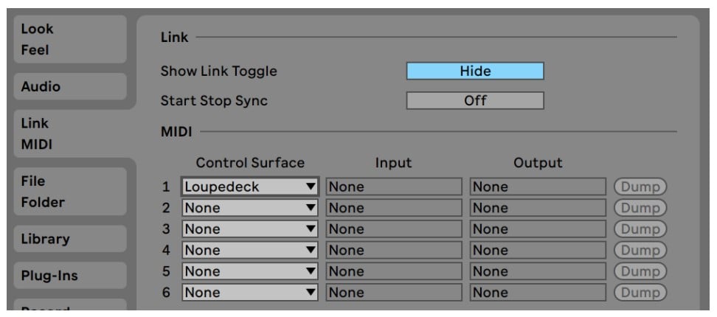Toggle the Show Link Toggle Hide button
The width and height of the screenshot is (717, 317).
tap(474, 72)
